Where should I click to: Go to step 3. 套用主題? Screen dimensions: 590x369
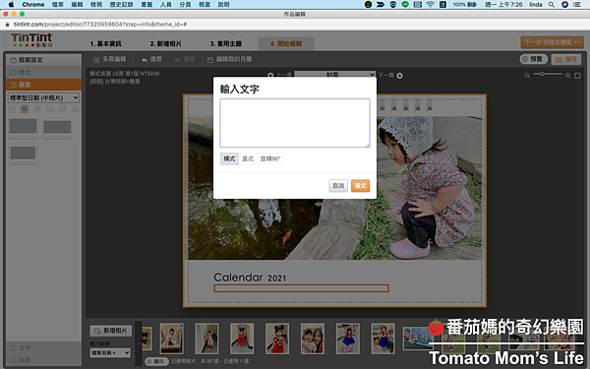coord(226,43)
